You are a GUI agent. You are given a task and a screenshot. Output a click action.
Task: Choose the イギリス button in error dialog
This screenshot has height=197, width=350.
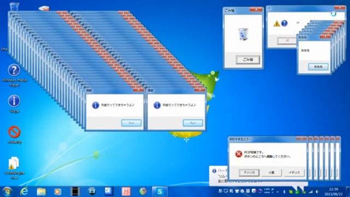(x=294, y=172)
